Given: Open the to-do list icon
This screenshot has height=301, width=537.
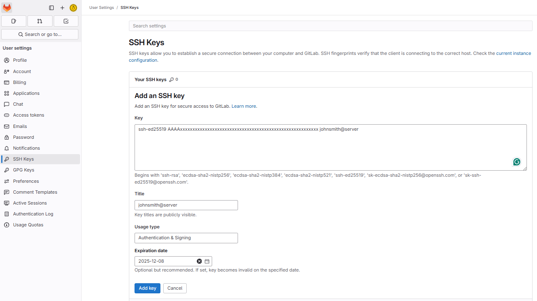Looking at the screenshot, I should [x=66, y=21].
